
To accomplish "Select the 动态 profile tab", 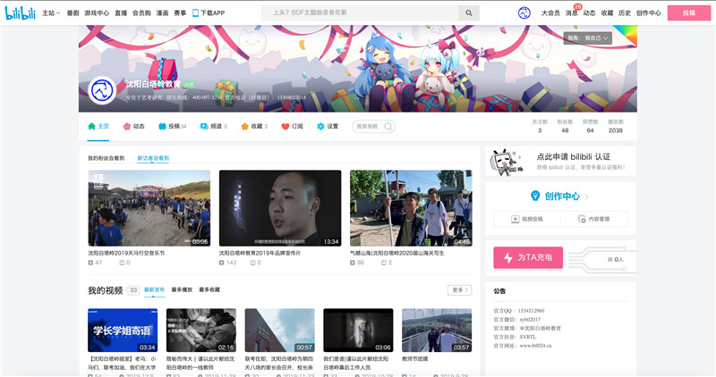I will click(x=133, y=126).
